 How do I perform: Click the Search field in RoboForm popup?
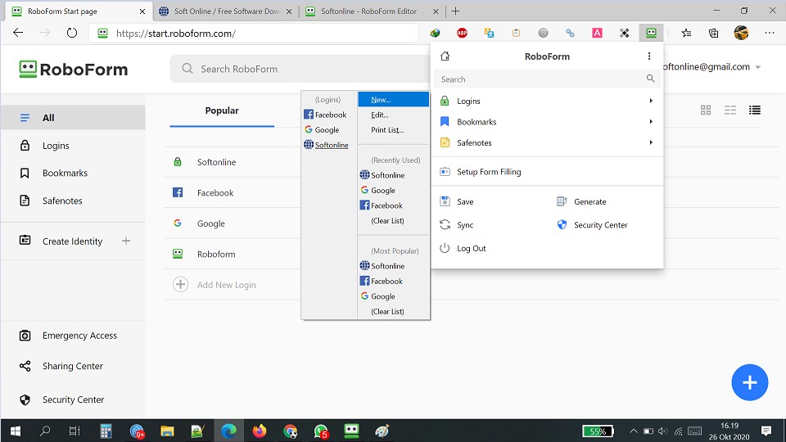pos(546,79)
